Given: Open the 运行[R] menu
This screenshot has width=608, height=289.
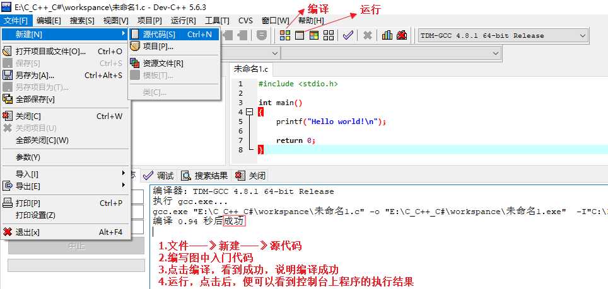Looking at the screenshot, I should pyautogui.click(x=184, y=21).
